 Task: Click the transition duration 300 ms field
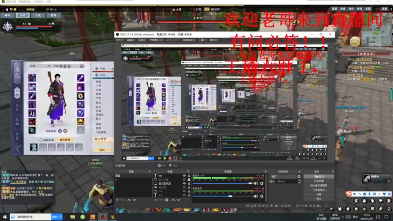click(286, 181)
